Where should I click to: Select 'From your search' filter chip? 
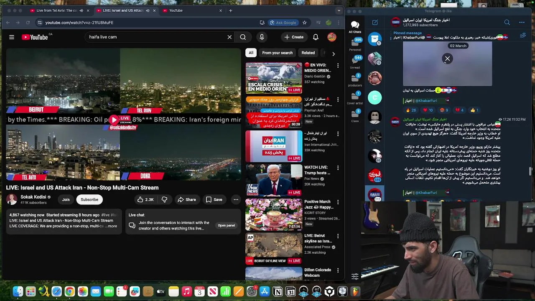(x=277, y=53)
